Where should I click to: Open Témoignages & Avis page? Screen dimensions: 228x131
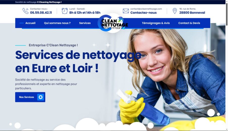[156, 23]
